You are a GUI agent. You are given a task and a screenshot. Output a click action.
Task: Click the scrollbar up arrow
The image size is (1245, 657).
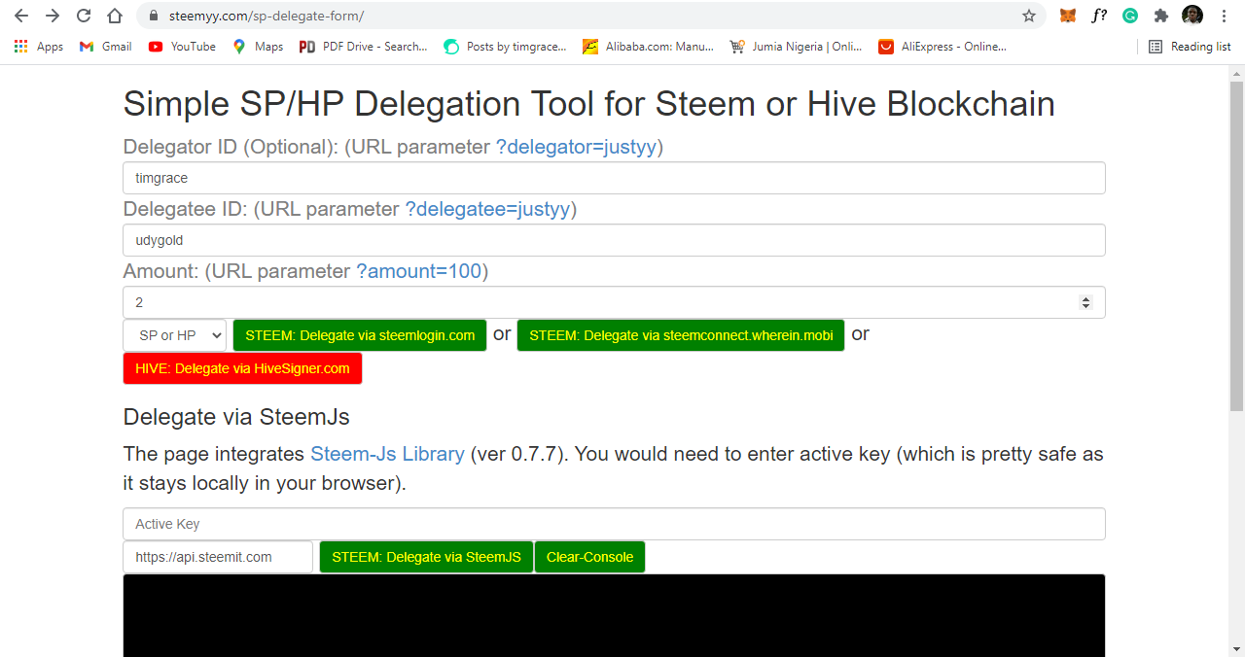coord(1236,74)
